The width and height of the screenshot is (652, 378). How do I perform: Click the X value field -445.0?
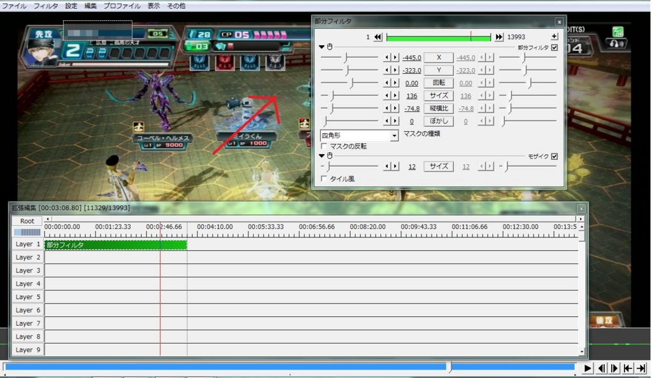coord(412,58)
